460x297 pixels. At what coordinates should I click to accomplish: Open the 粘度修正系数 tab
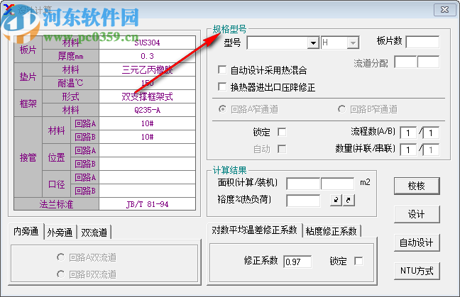(x=332, y=231)
